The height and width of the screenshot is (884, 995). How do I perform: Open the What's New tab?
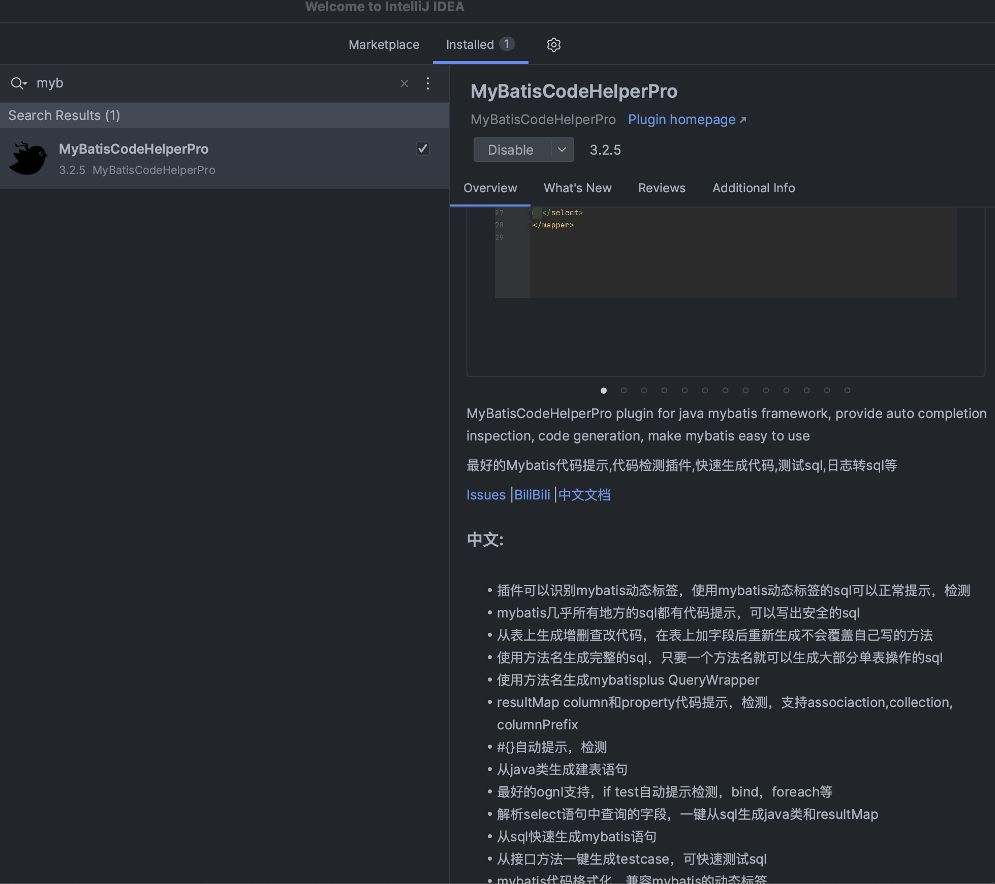coord(577,188)
